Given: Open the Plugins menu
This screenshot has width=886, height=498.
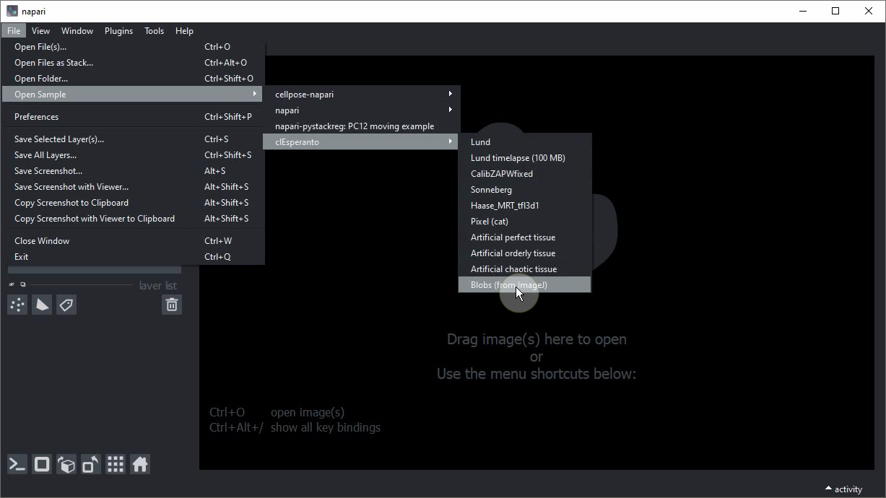Looking at the screenshot, I should coord(118,31).
